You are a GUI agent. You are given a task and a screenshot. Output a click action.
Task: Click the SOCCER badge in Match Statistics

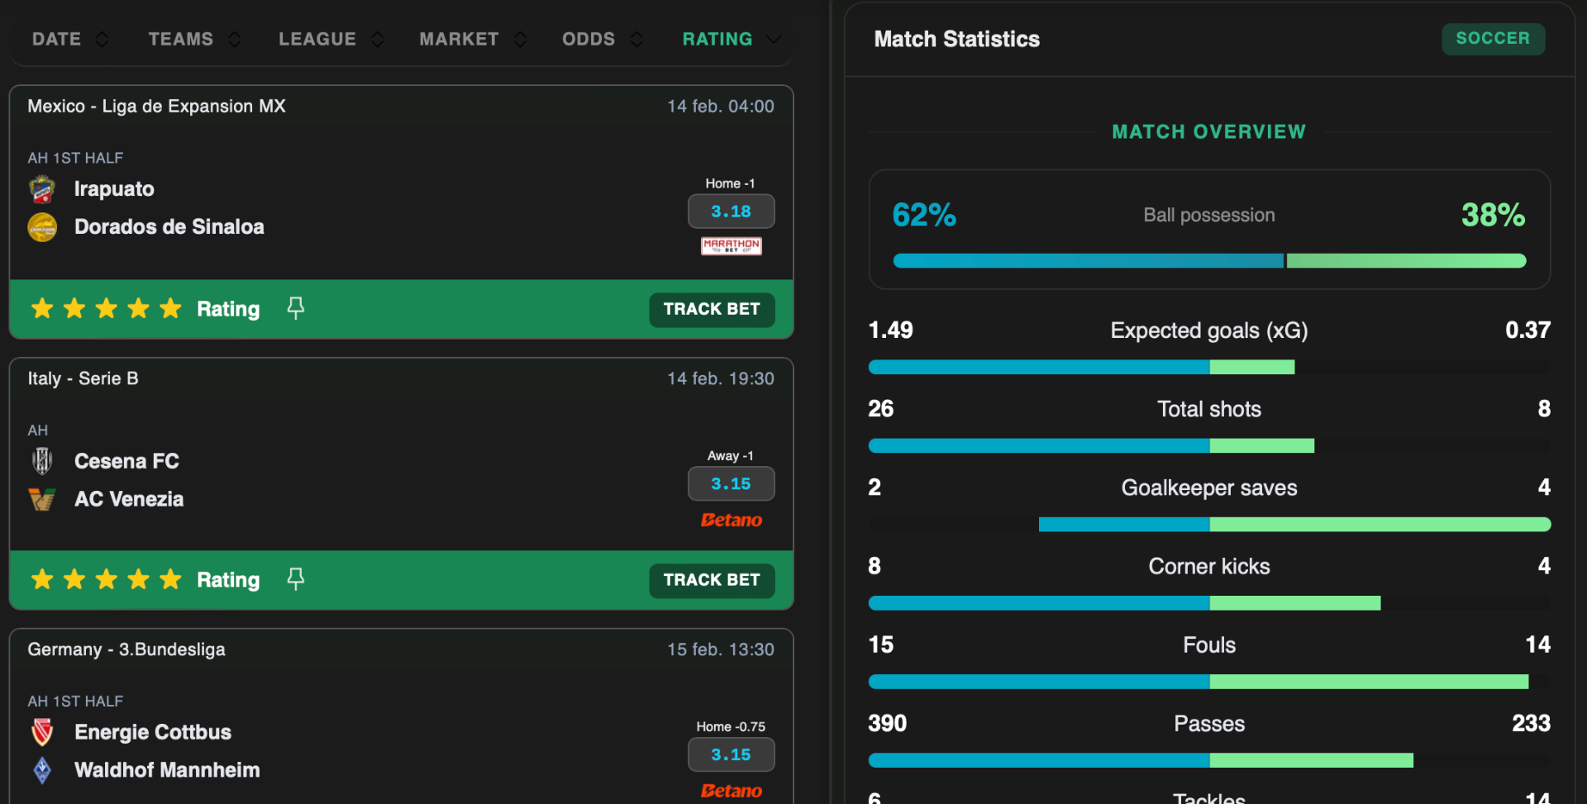[x=1493, y=38]
